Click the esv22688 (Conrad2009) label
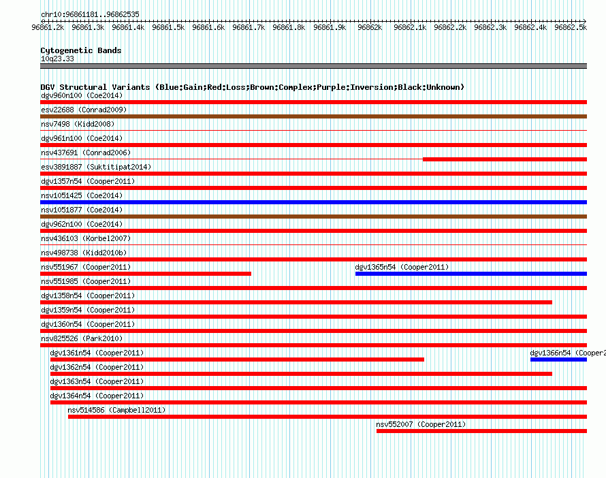The image size is (606, 478). (x=84, y=110)
